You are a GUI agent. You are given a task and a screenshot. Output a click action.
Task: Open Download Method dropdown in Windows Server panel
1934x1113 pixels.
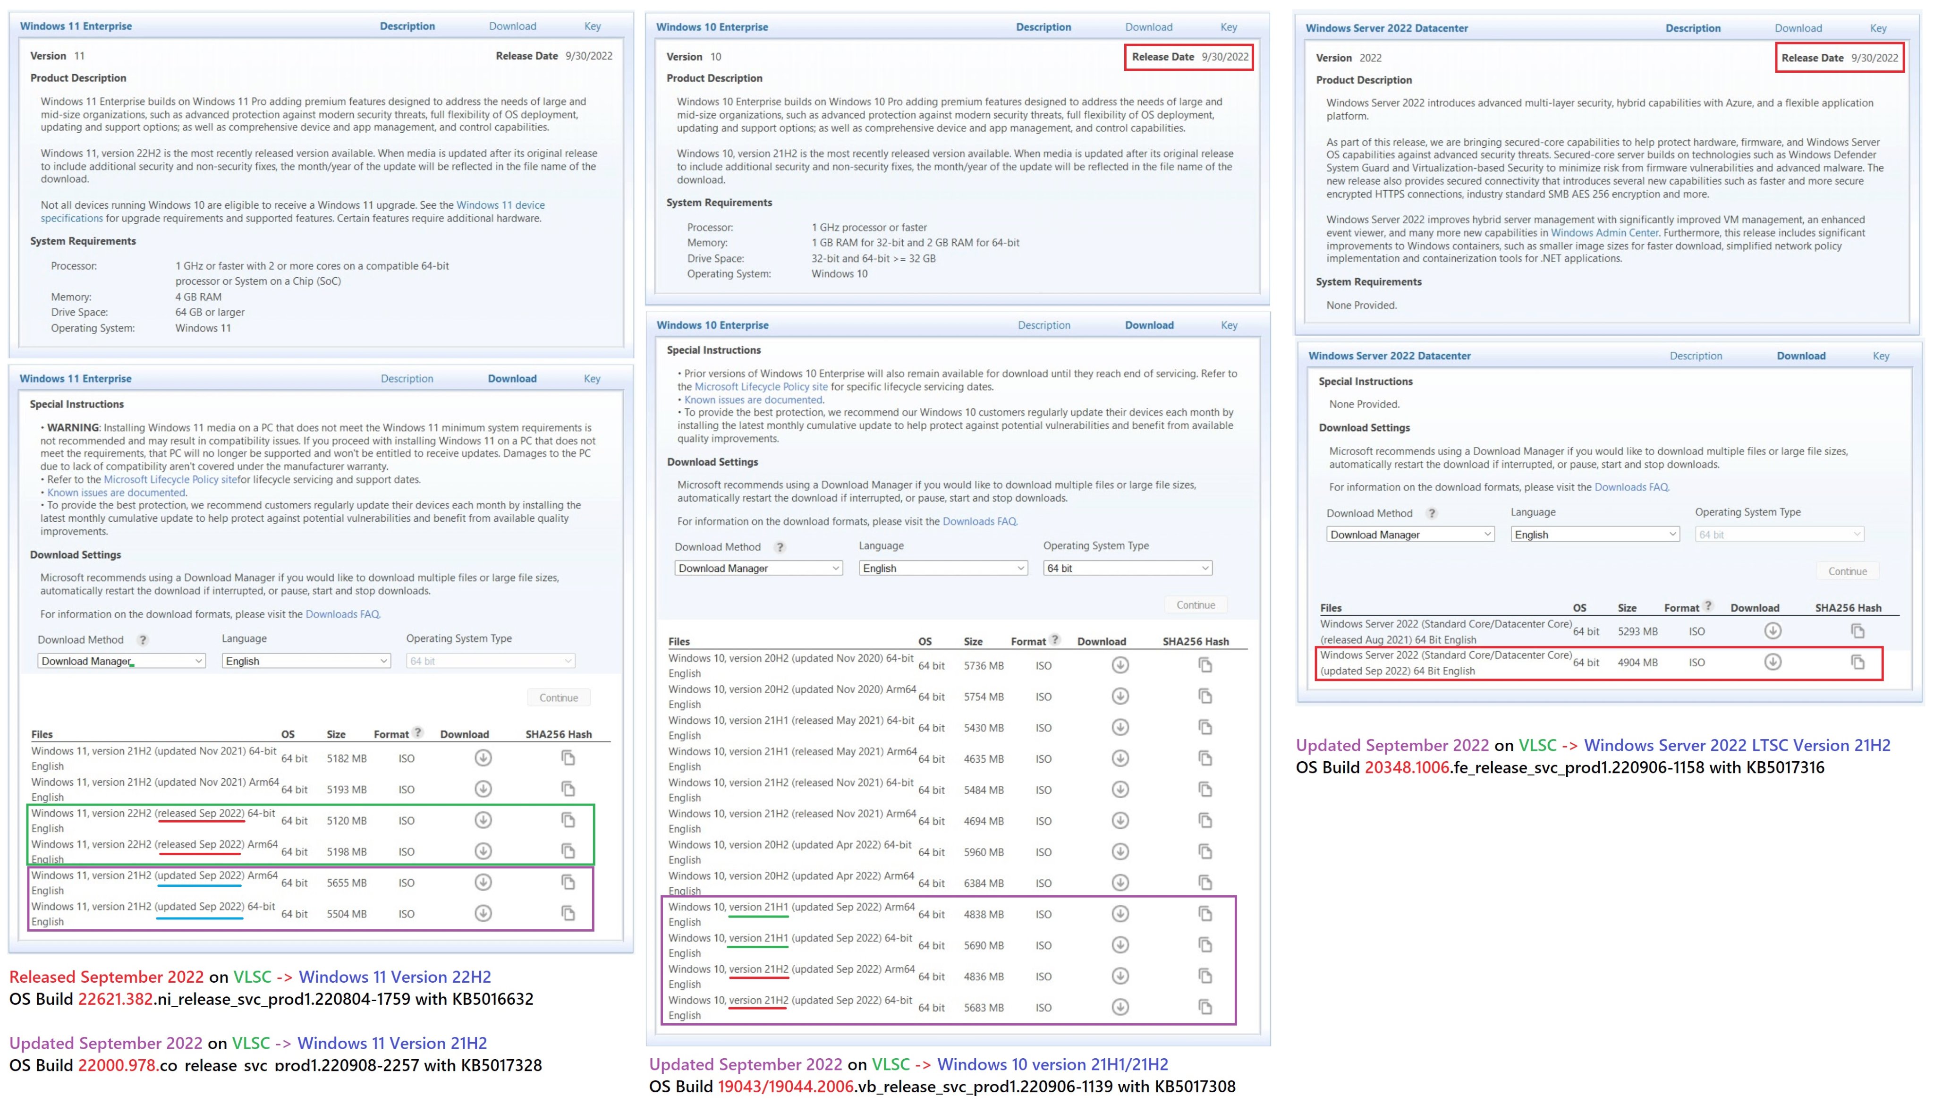(x=1410, y=535)
